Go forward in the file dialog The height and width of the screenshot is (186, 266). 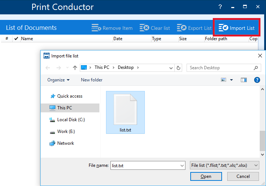coord(58,68)
